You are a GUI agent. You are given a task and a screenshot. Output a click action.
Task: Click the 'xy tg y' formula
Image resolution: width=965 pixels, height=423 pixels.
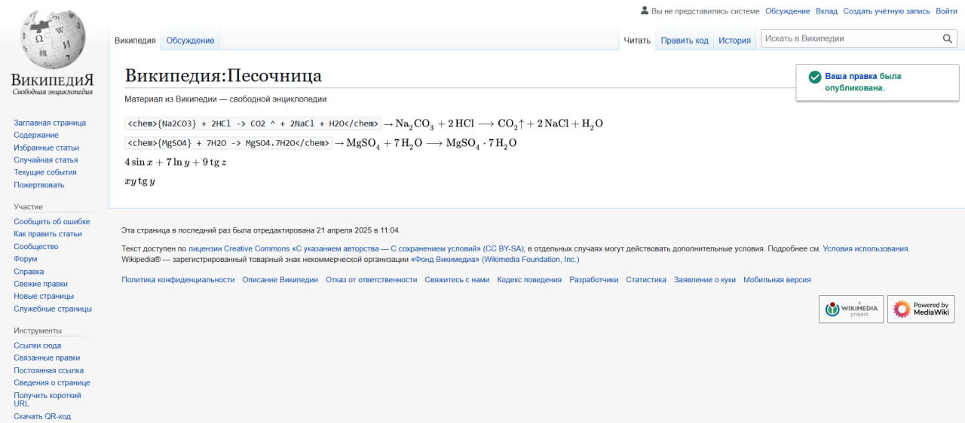[139, 181]
